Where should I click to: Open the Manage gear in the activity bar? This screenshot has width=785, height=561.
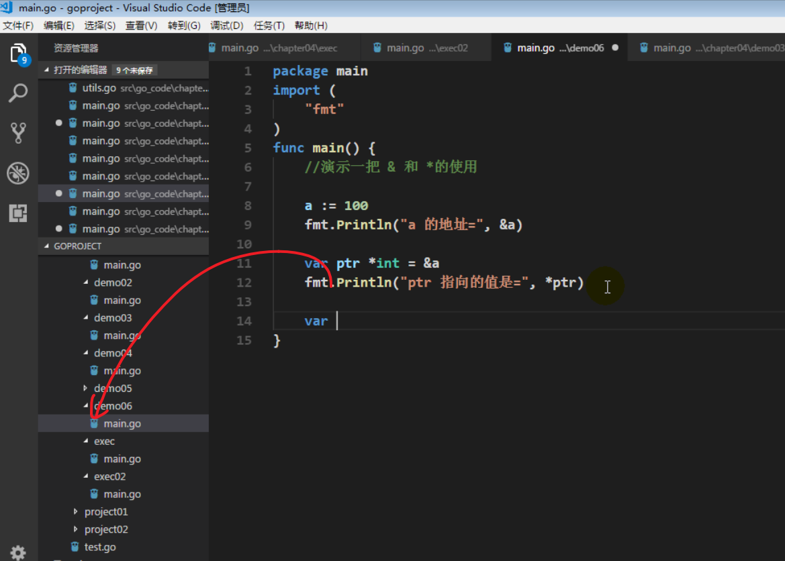tap(18, 552)
